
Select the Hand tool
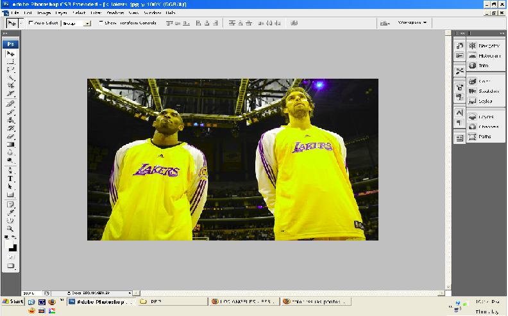point(10,221)
